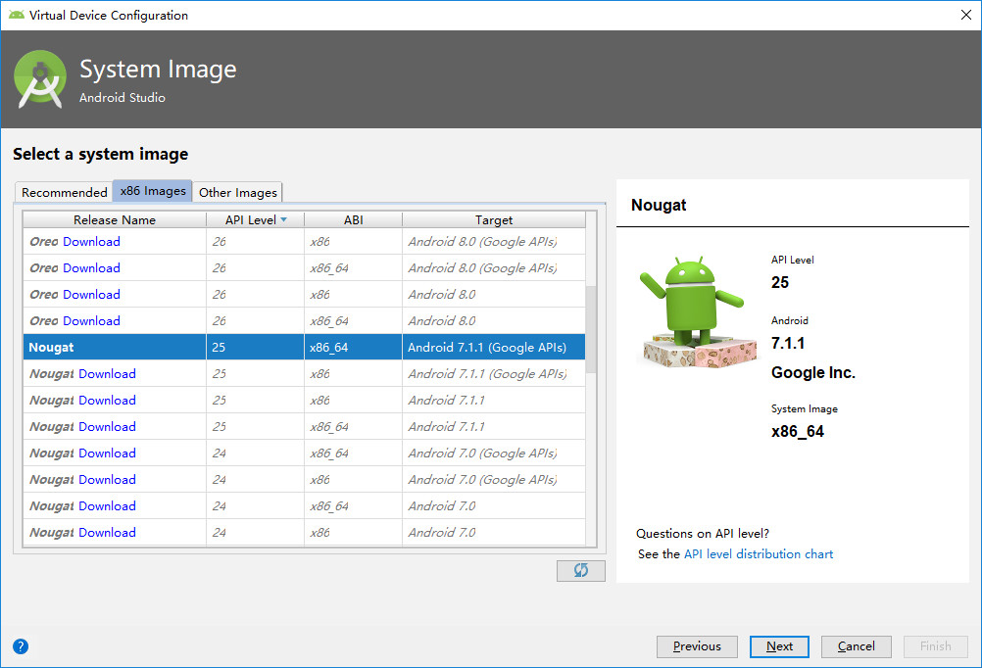Download Nougat x86_64 plain Android 7.1.1 image
This screenshot has height=668, width=982.
[x=107, y=426]
